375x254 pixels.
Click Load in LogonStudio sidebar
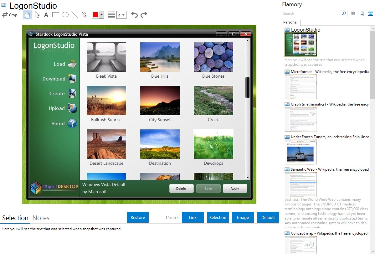(65, 64)
